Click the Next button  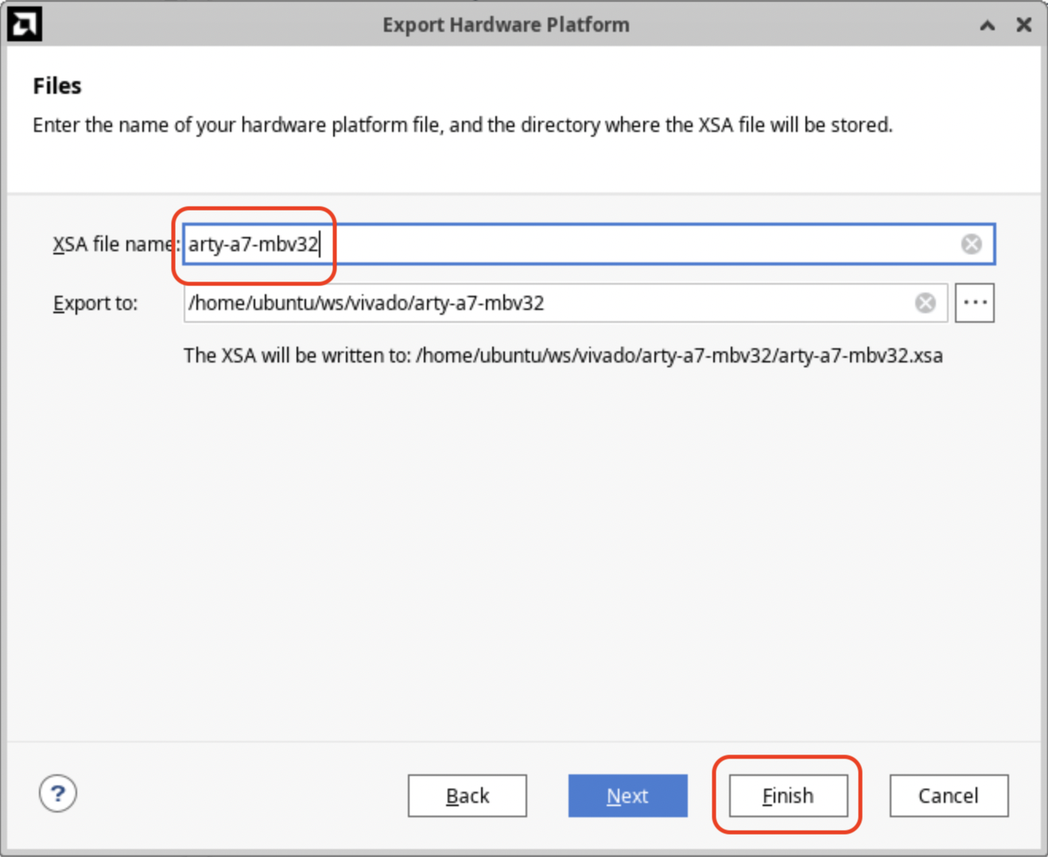pos(627,796)
